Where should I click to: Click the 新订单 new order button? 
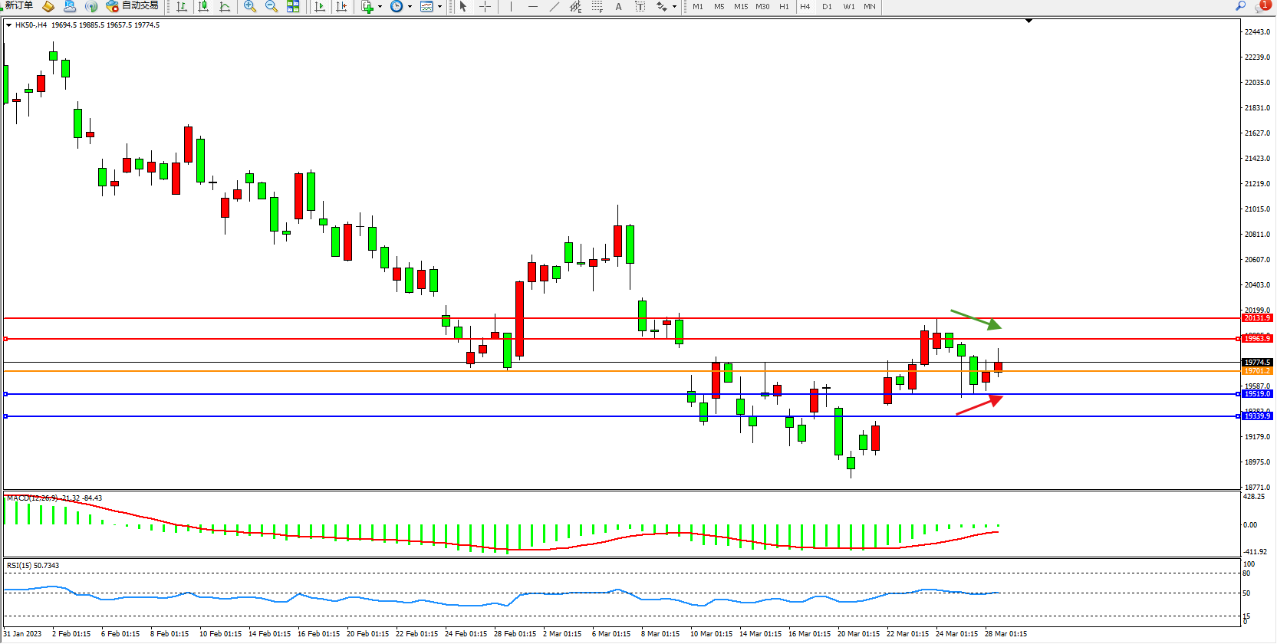tap(18, 6)
